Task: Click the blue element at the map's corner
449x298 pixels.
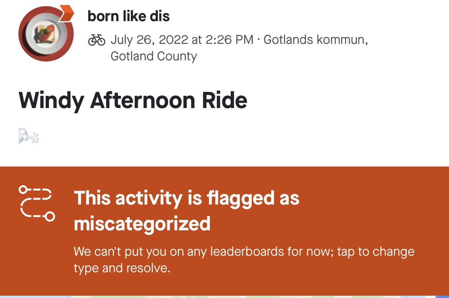Action: click(x=442, y=296)
